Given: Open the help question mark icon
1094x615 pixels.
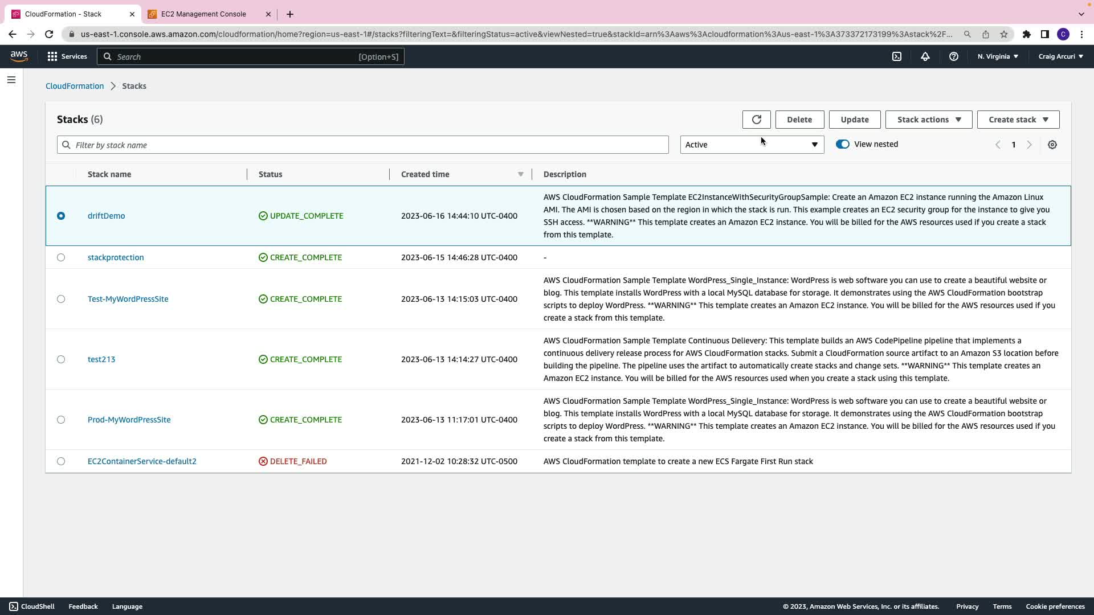Looking at the screenshot, I should pos(953,56).
